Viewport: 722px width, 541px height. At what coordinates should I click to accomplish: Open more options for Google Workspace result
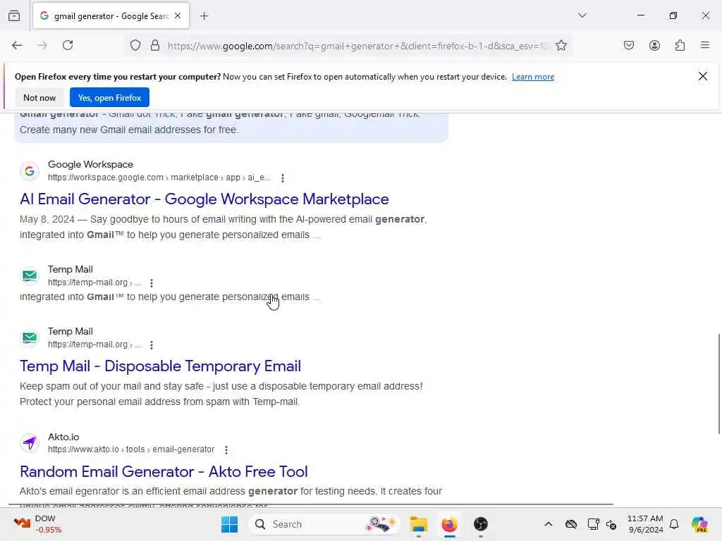coord(283,178)
